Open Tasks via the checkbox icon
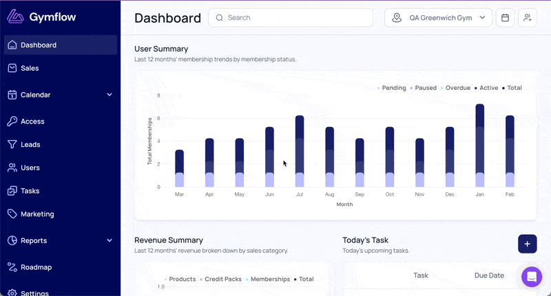551x296 pixels. click(x=12, y=190)
